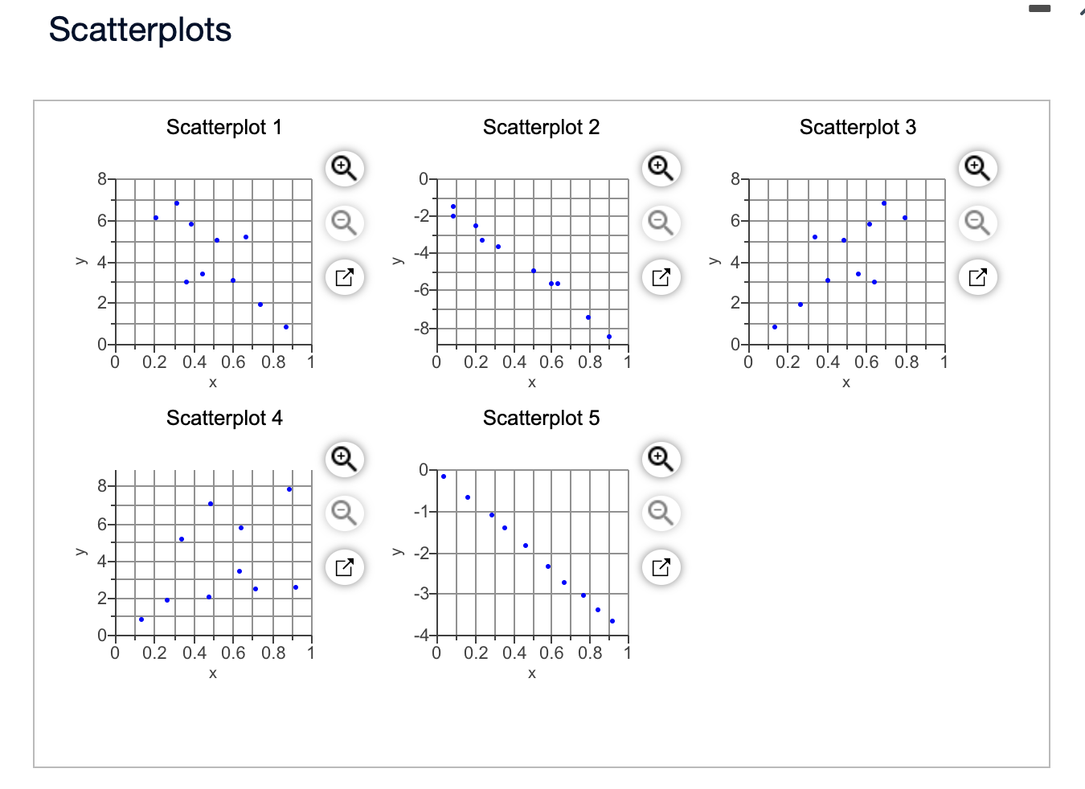Select the Scatterplot 1 title
The height and width of the screenshot is (789, 1085).
[x=224, y=126]
